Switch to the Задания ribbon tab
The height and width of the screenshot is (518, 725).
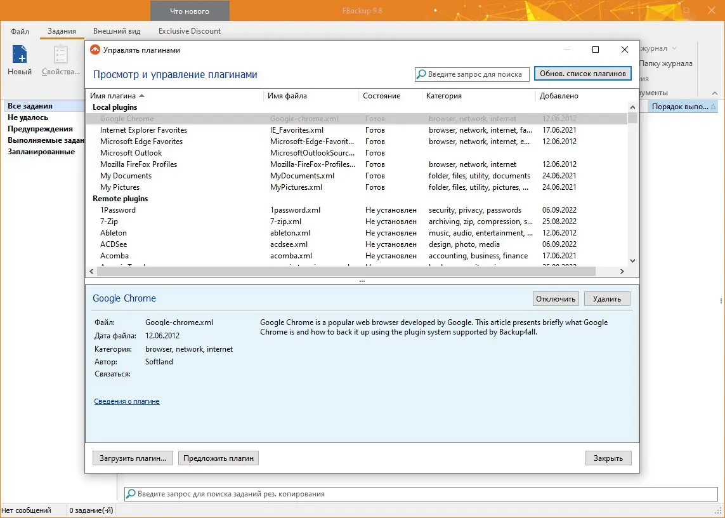click(x=62, y=31)
